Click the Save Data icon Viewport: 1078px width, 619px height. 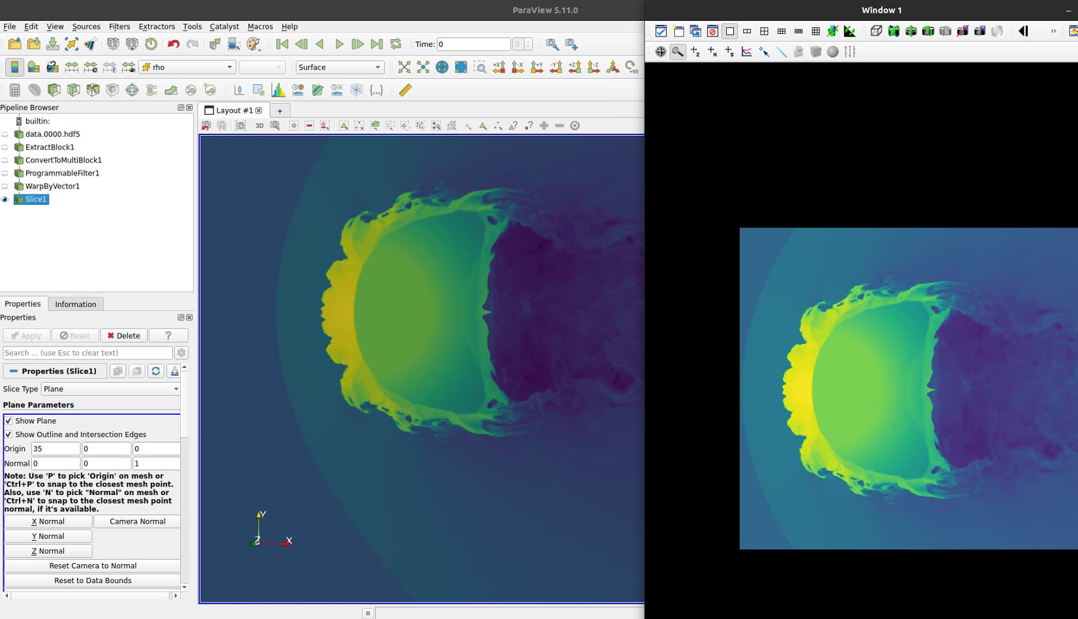point(53,44)
